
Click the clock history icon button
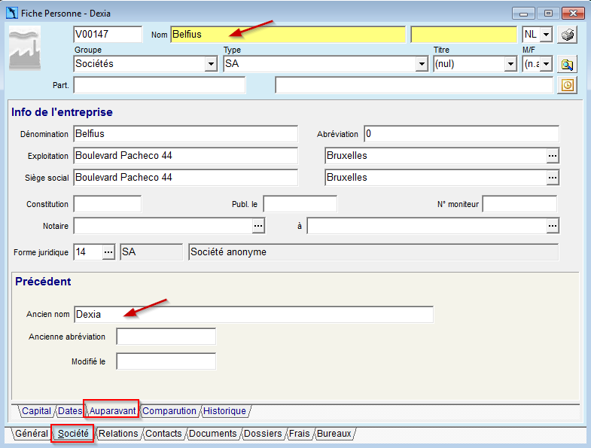coord(567,85)
